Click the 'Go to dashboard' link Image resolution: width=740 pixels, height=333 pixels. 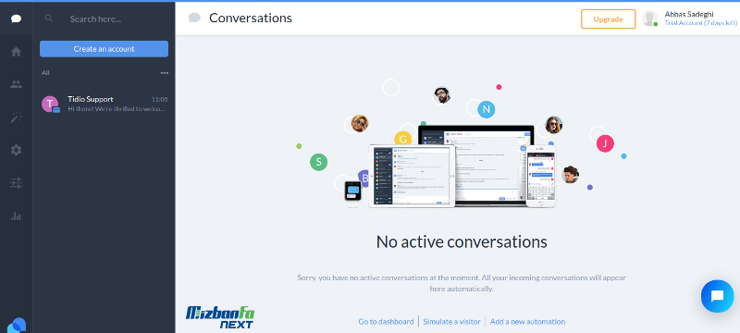coord(386,322)
